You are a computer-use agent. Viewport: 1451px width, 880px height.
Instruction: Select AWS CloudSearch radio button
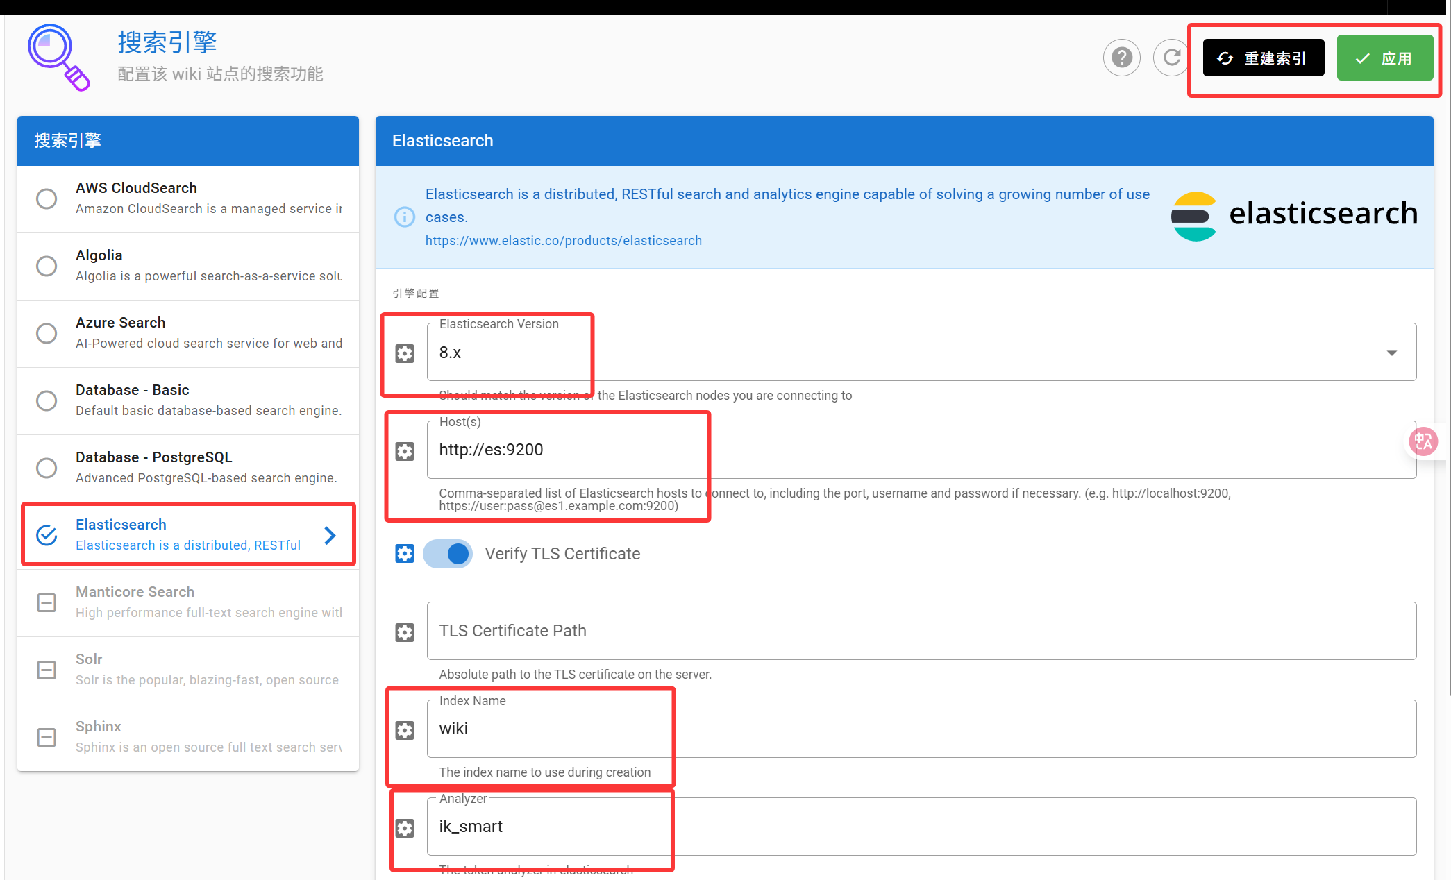[47, 198]
